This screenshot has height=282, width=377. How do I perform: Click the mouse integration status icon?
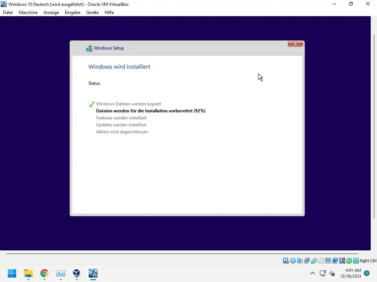pos(349,261)
